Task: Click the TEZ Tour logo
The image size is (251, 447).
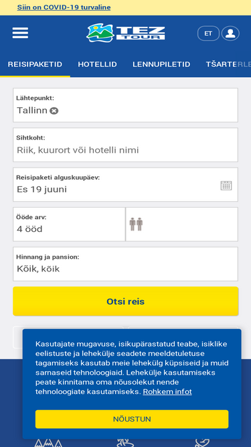Action: click(x=126, y=33)
